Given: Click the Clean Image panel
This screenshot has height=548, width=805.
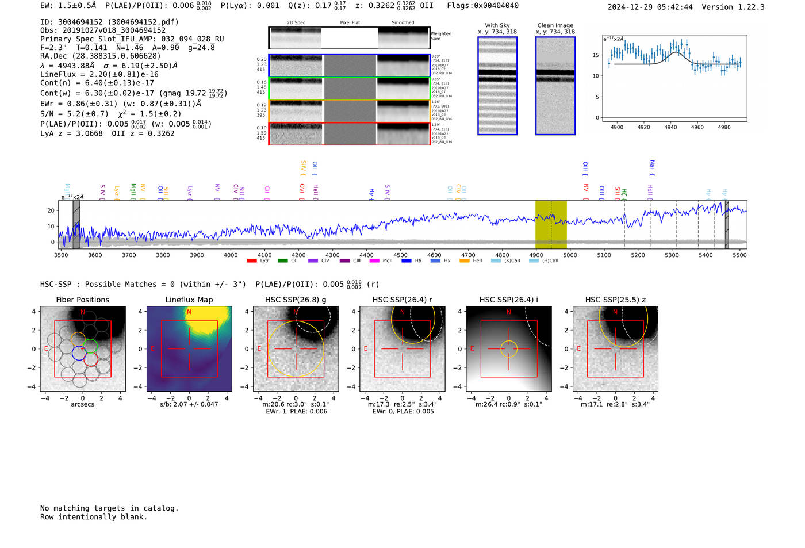Looking at the screenshot, I should pyautogui.click(x=555, y=86).
